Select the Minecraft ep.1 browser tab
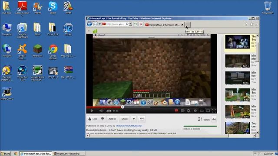Screen dimensions: 278x156 pos(162,25)
